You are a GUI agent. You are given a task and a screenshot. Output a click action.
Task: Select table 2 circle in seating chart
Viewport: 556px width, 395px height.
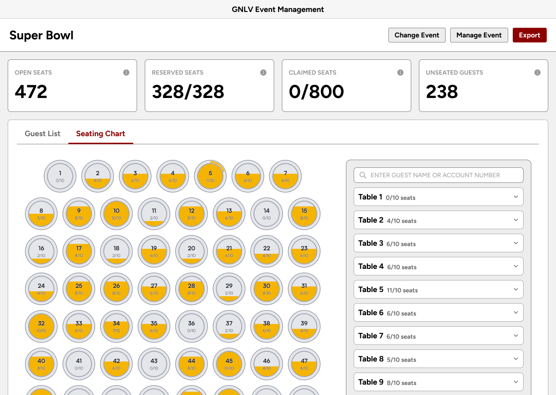point(98,176)
